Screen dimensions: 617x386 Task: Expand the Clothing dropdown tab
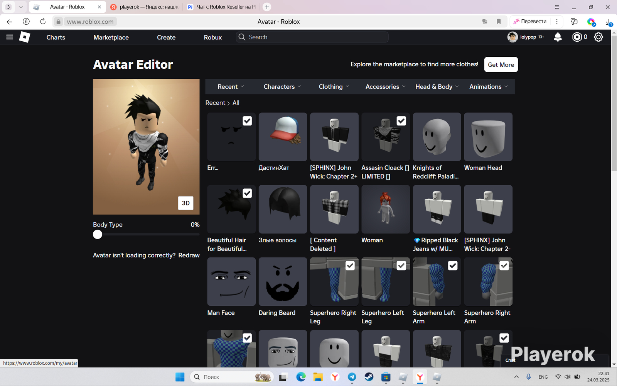pyautogui.click(x=334, y=86)
